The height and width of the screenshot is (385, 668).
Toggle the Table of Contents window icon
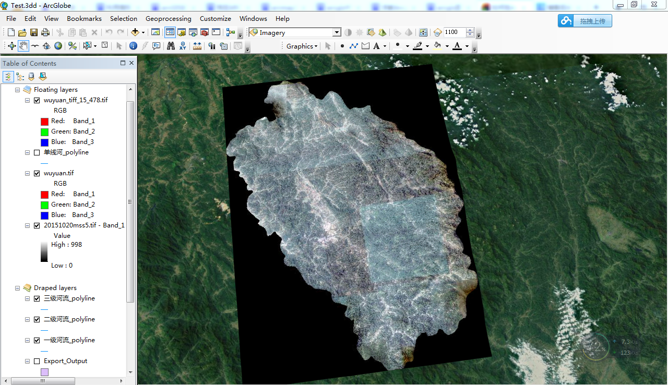170,32
